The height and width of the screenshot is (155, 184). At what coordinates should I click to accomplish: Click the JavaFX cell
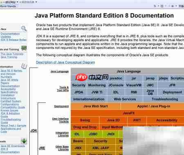click(x=128, y=113)
